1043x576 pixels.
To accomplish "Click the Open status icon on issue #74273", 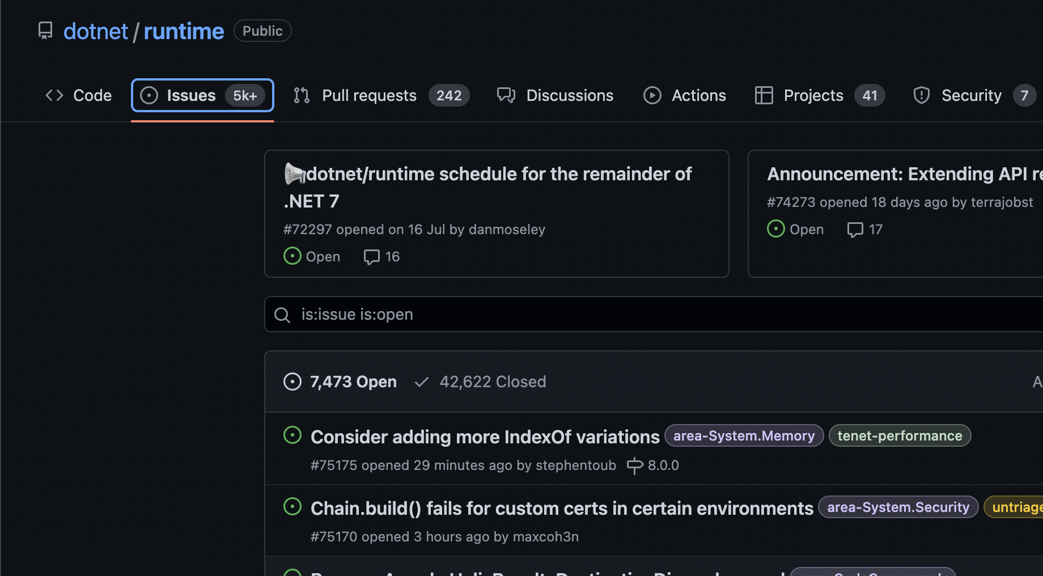I will pyautogui.click(x=776, y=229).
